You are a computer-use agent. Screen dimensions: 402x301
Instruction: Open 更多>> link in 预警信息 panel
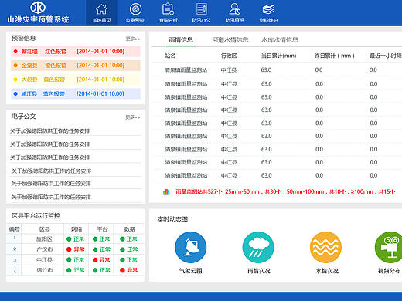[133, 39]
